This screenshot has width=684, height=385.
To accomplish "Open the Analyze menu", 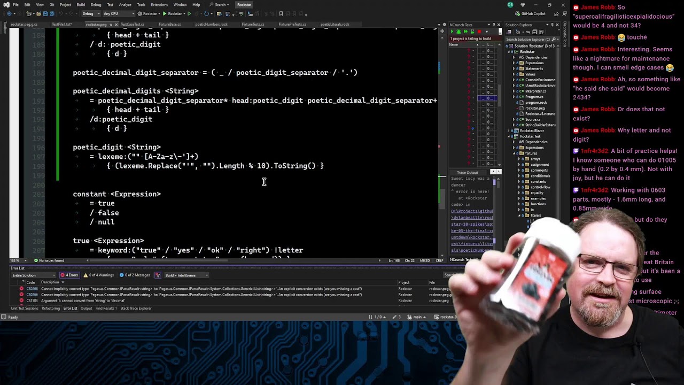I will (125, 5).
